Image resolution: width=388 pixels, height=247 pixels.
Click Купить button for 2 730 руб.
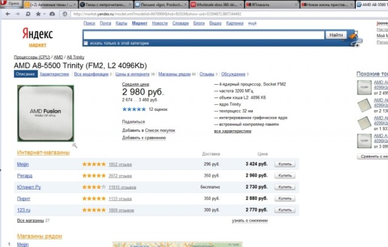(285, 187)
